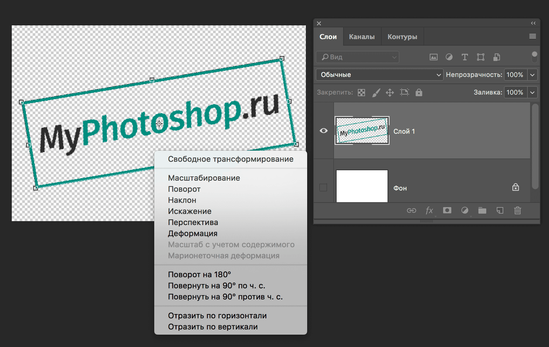This screenshot has height=347, width=549.
Task: Hide Слой 1 with its eye toggle
Action: click(x=323, y=131)
